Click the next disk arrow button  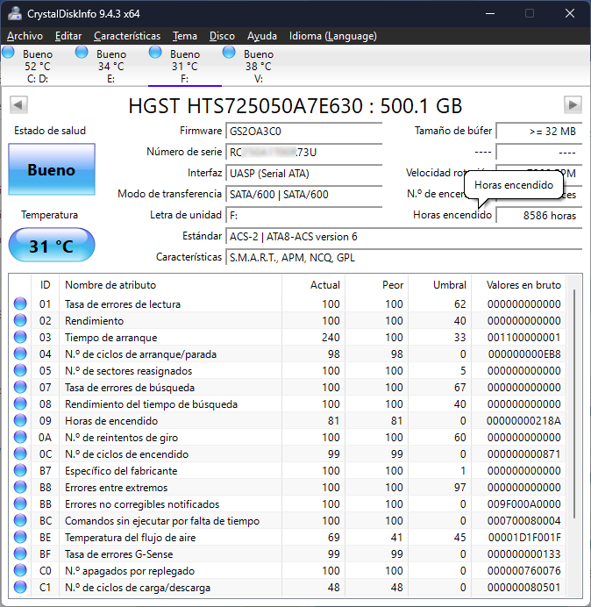coord(573,105)
